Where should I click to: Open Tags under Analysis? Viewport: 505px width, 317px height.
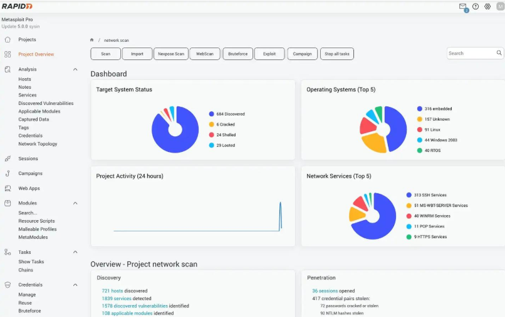point(24,128)
